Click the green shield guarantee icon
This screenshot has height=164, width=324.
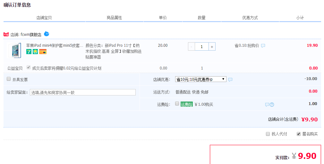tap(35, 52)
